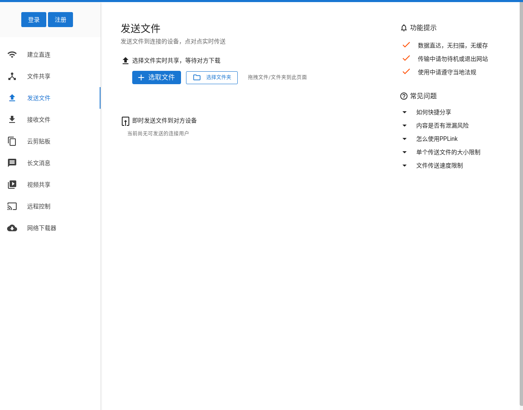The width and height of the screenshot is (523, 410).
Task: Click the 云剪贴板 clipboard copy icon
Action: click(12, 141)
